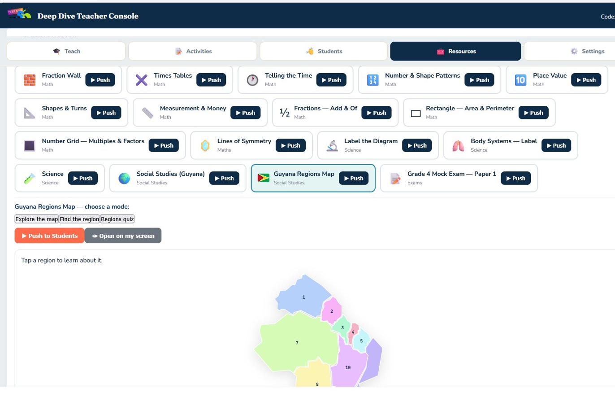Push Grade 4 Mock Exam Paper 1
Image resolution: width=615 pixels, height=402 pixels.
pos(516,178)
